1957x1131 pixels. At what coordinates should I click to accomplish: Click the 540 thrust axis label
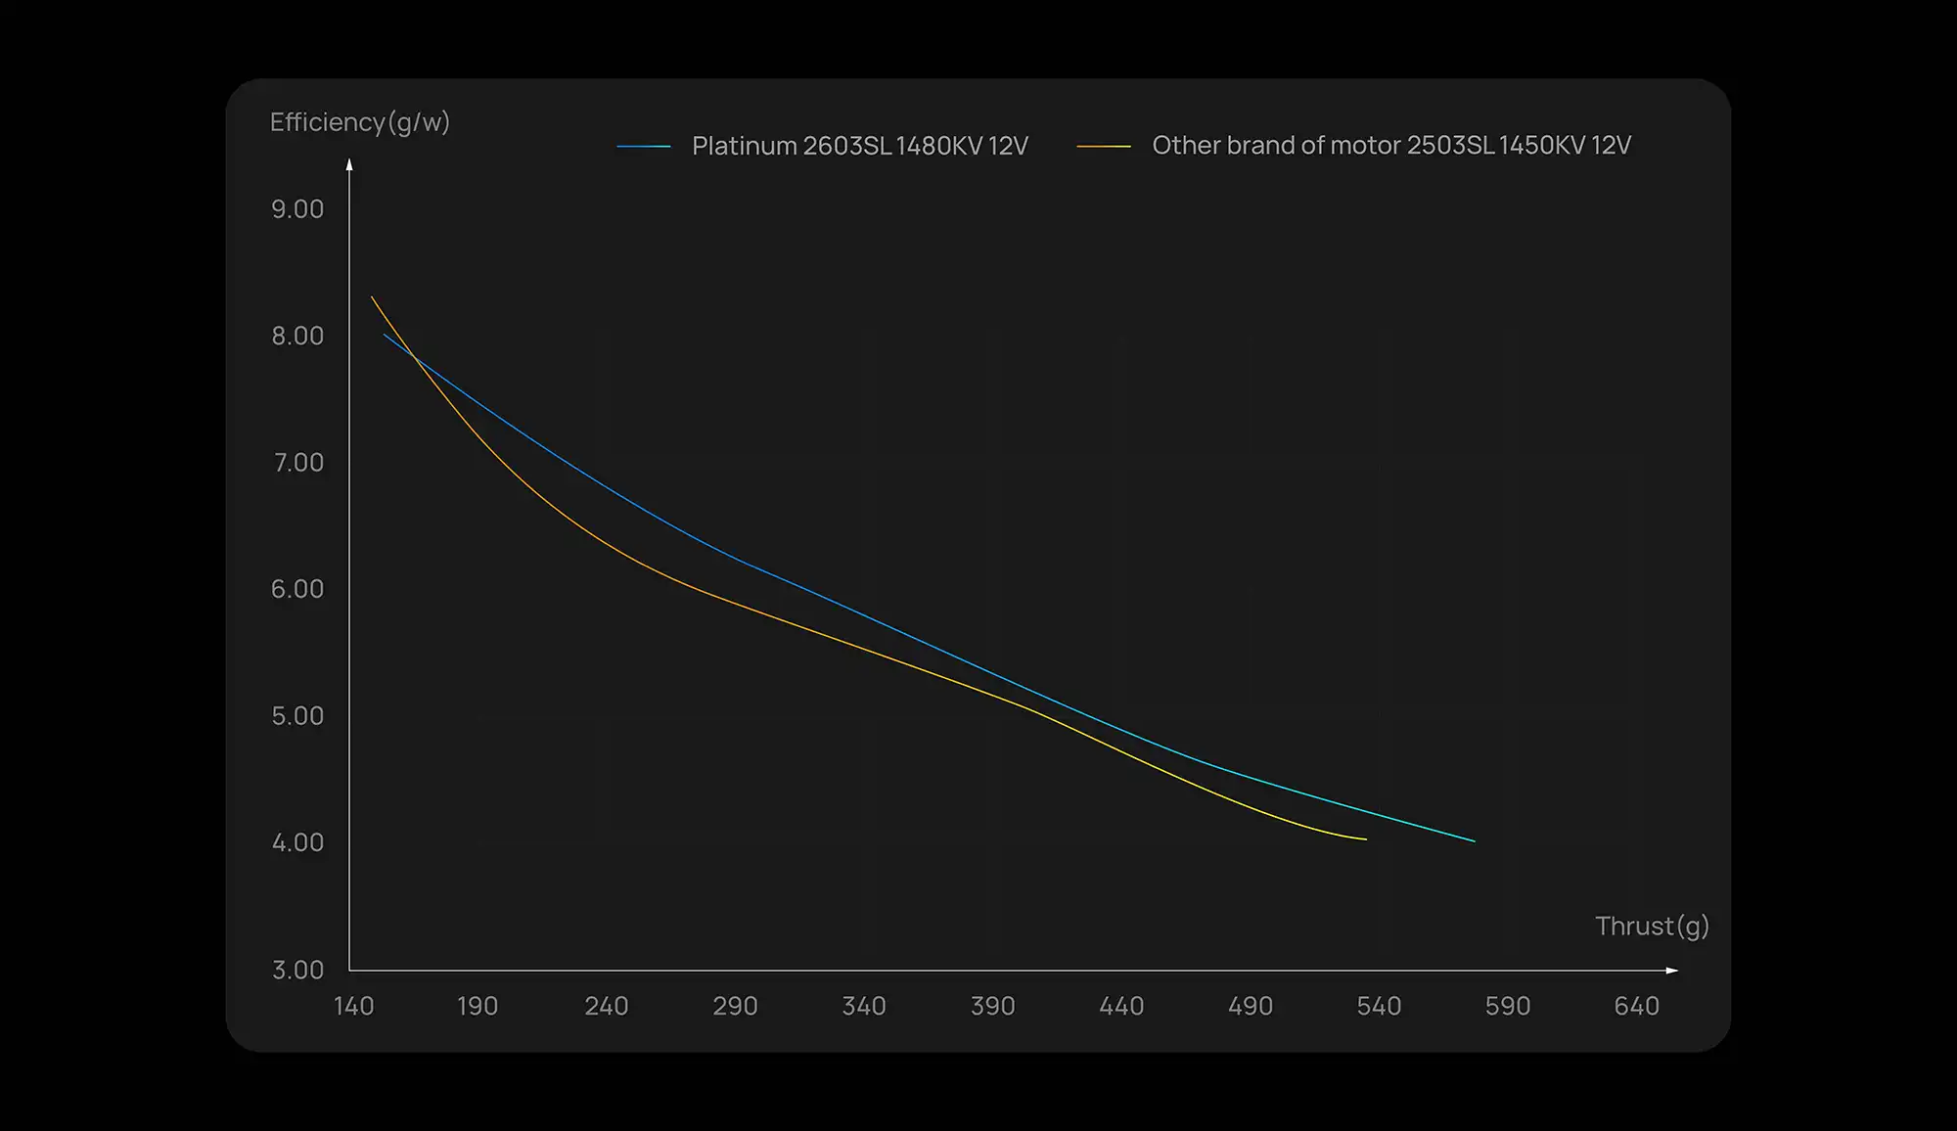pyautogui.click(x=1378, y=1006)
